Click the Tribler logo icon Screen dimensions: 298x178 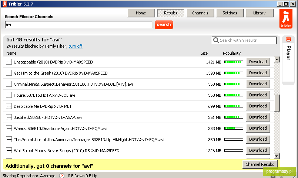286,19
